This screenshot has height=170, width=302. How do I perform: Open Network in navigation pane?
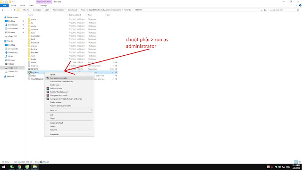[x=10, y=76]
